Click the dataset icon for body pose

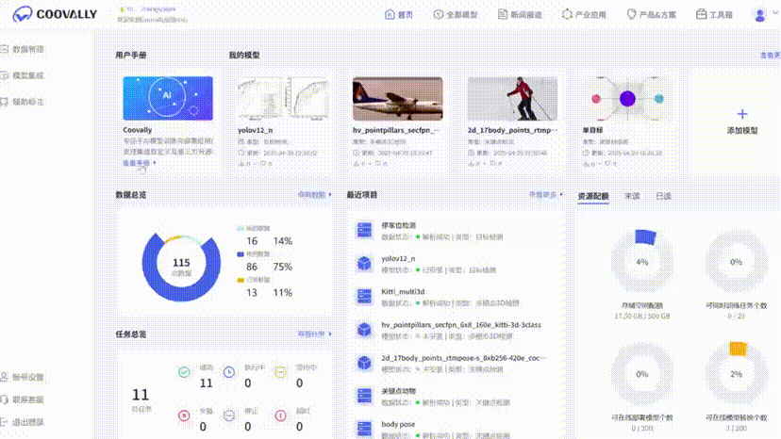[364, 429]
